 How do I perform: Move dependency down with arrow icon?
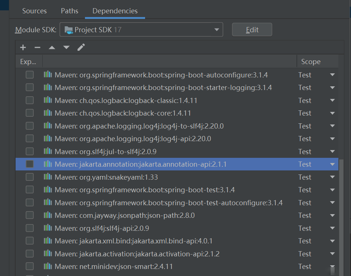[x=66, y=47]
